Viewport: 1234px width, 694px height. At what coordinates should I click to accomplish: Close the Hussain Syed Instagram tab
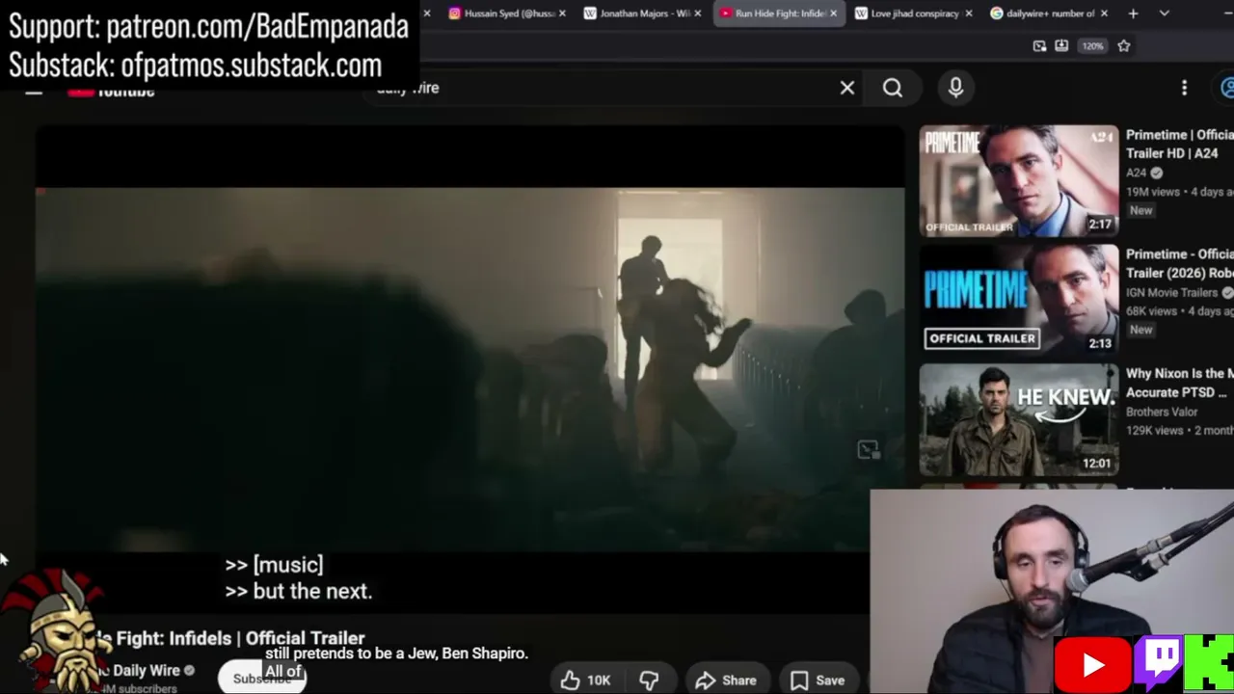(562, 13)
